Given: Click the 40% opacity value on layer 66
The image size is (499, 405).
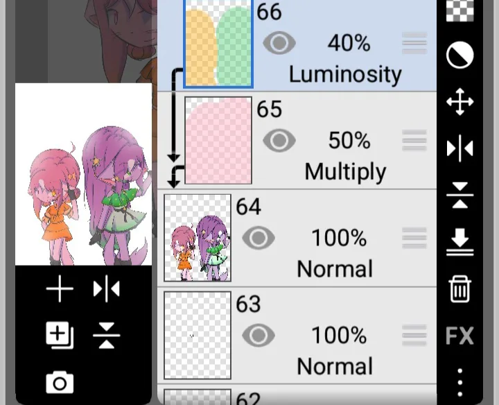Looking at the screenshot, I should 349,43.
